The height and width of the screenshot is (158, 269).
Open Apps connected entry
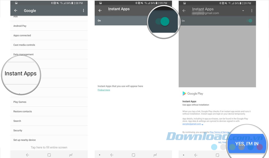(49, 36)
